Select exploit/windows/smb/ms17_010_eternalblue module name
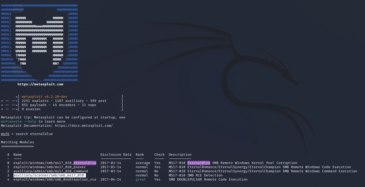365x187 pixels. [55, 163]
